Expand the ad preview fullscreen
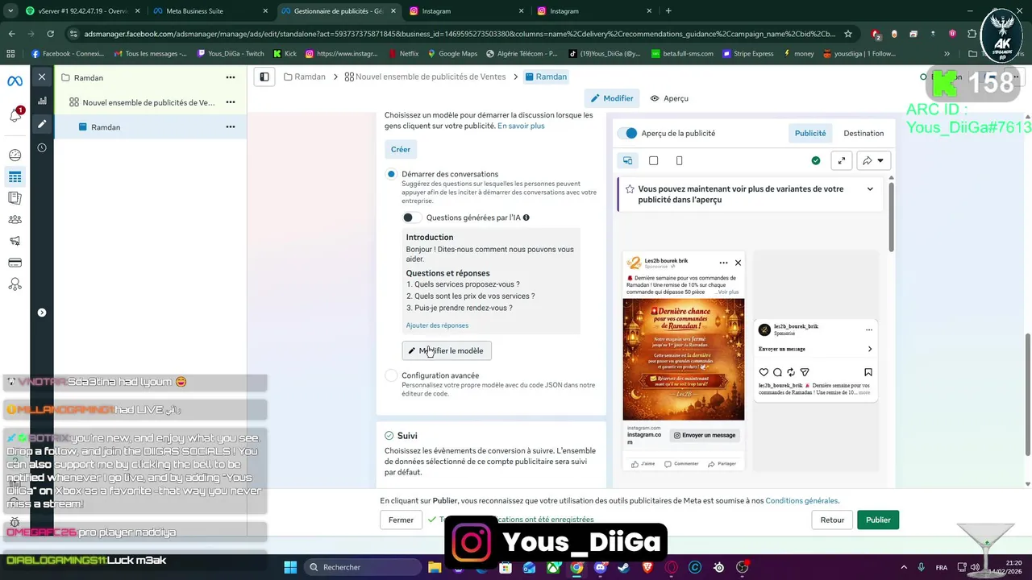The height and width of the screenshot is (580, 1032). [x=842, y=160]
